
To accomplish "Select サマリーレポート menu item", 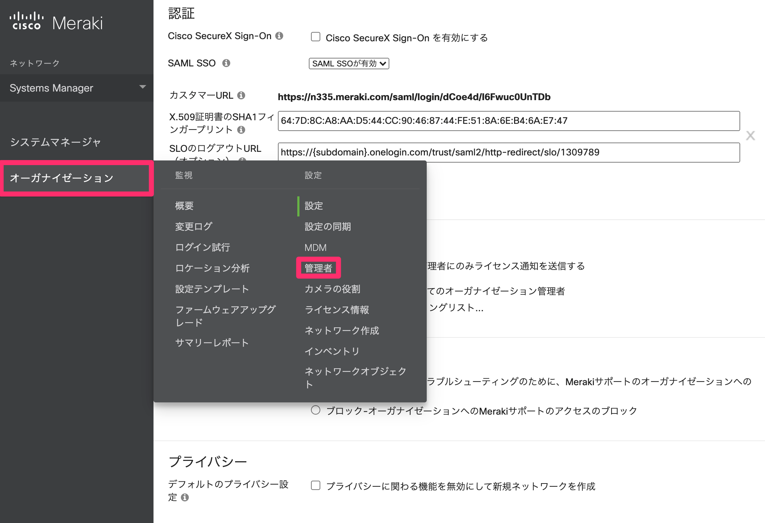I will pyautogui.click(x=212, y=343).
